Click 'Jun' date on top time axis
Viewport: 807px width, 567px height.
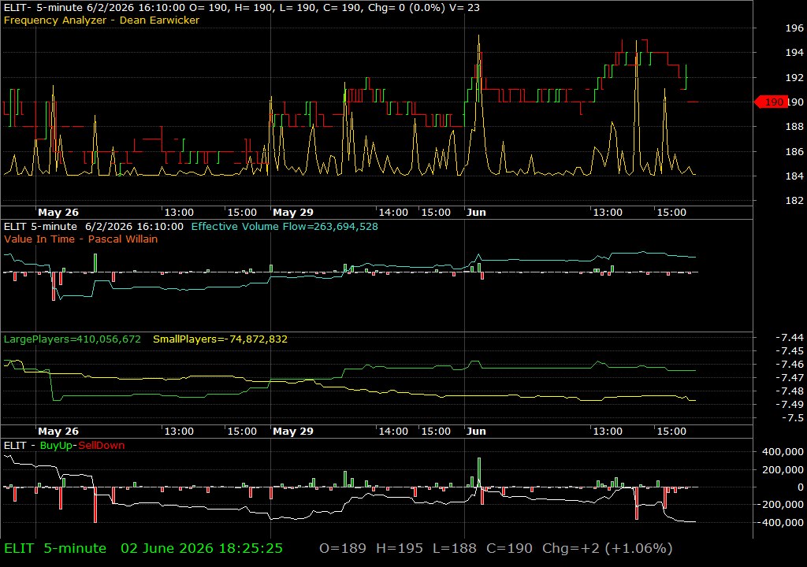tap(476, 212)
